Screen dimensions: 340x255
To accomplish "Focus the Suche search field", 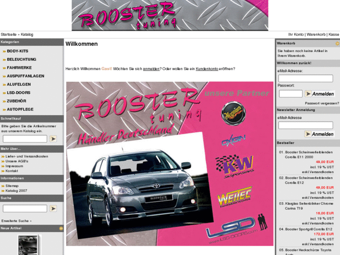I will [25, 209].
